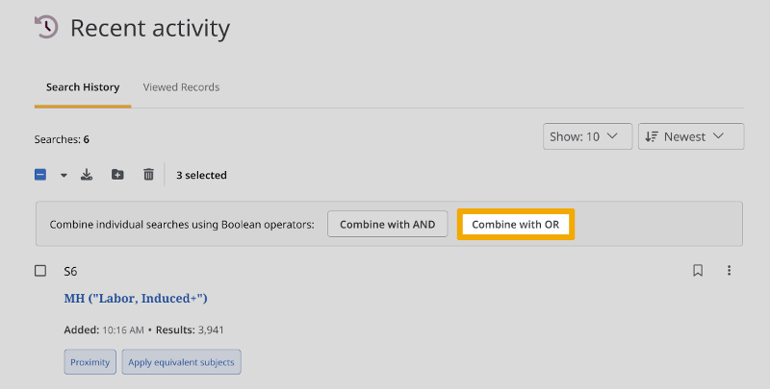The width and height of the screenshot is (770, 389).
Task: Click the Combine with OR button
Action: [x=516, y=224]
